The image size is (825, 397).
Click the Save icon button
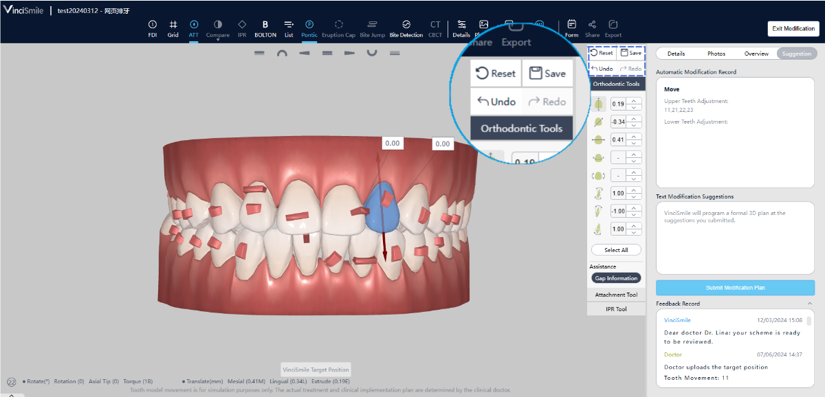click(x=630, y=53)
